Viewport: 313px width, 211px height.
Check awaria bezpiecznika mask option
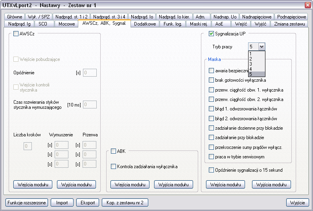click(211, 70)
